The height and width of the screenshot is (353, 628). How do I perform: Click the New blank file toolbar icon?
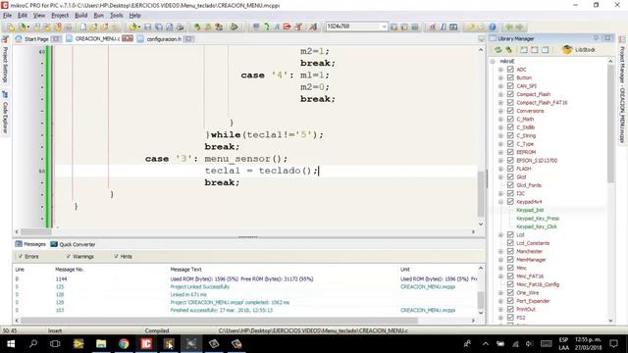pos(82,26)
